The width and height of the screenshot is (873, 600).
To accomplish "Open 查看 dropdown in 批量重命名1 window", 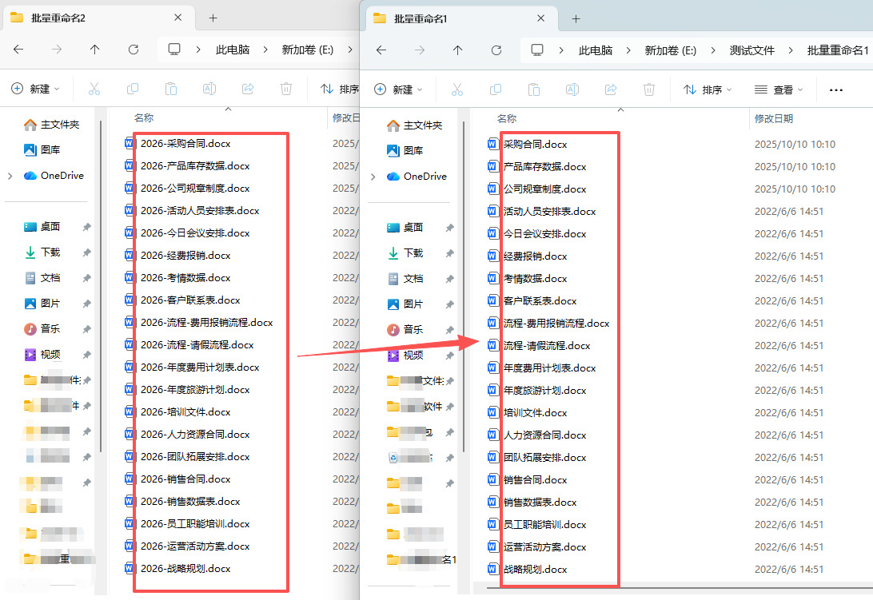I will (779, 89).
